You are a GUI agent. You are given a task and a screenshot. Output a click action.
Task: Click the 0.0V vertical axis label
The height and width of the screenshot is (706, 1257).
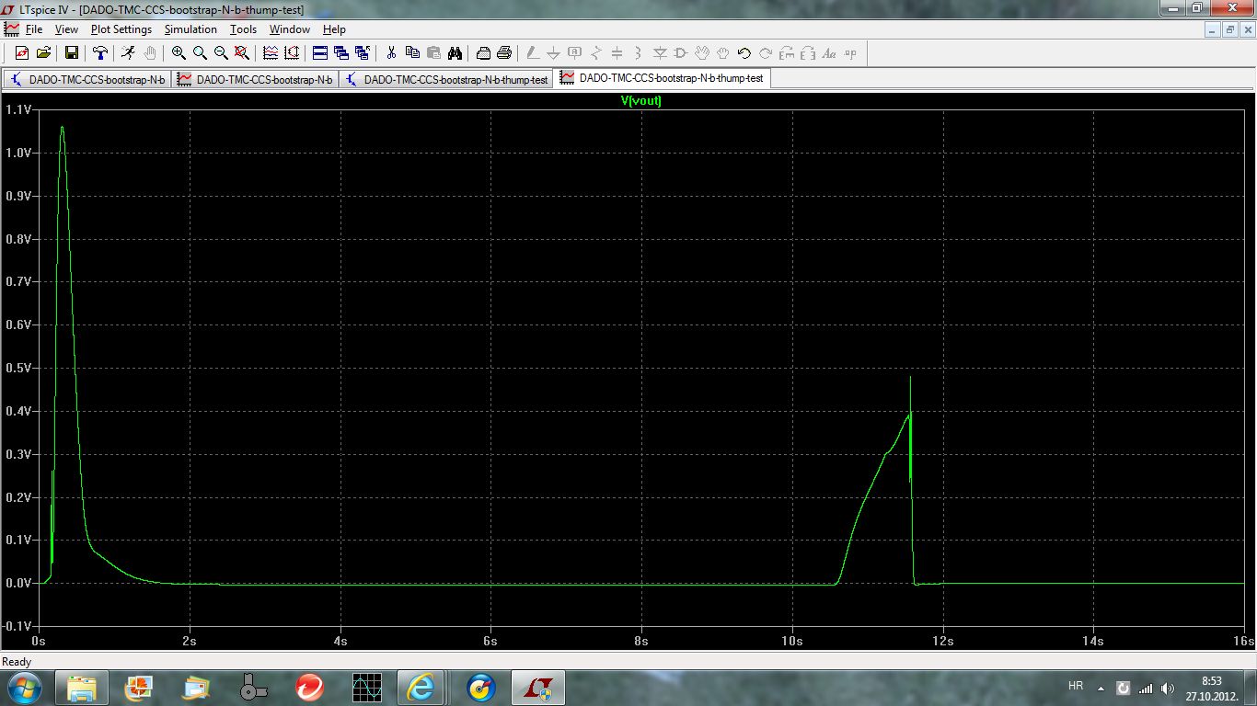point(18,583)
